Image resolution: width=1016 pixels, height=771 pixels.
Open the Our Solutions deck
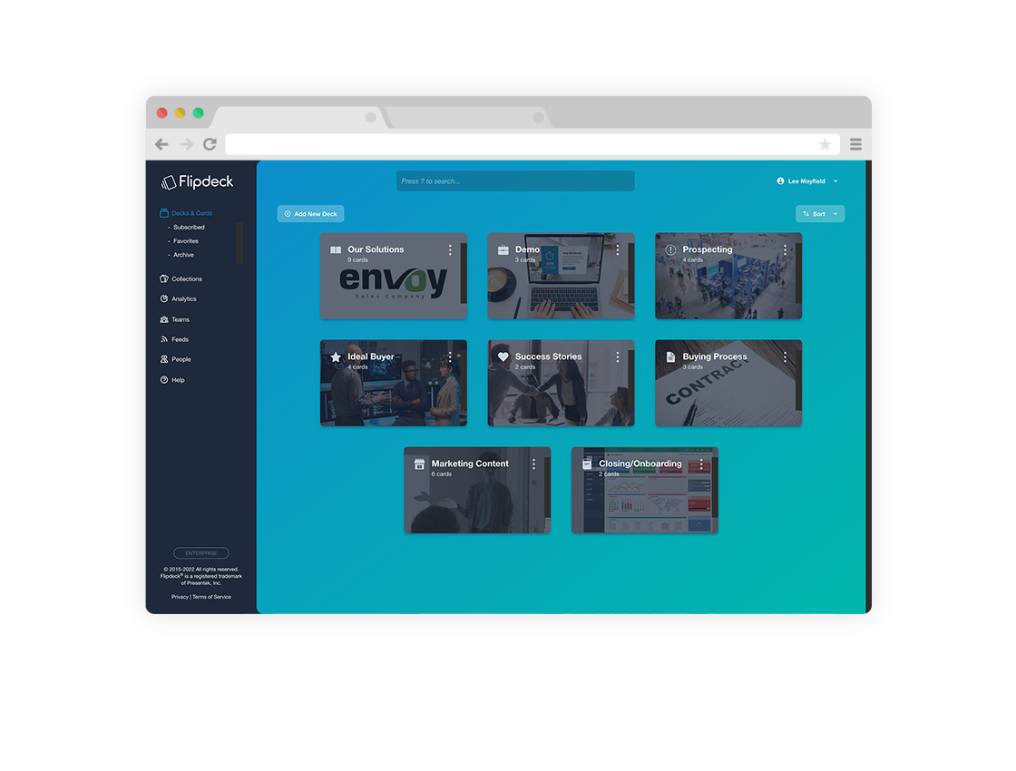394,276
